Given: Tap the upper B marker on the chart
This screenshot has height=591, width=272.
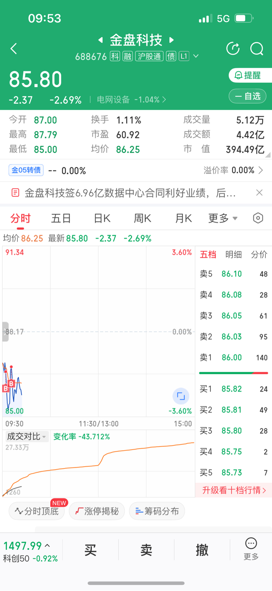Looking at the screenshot, I should tap(11, 383).
